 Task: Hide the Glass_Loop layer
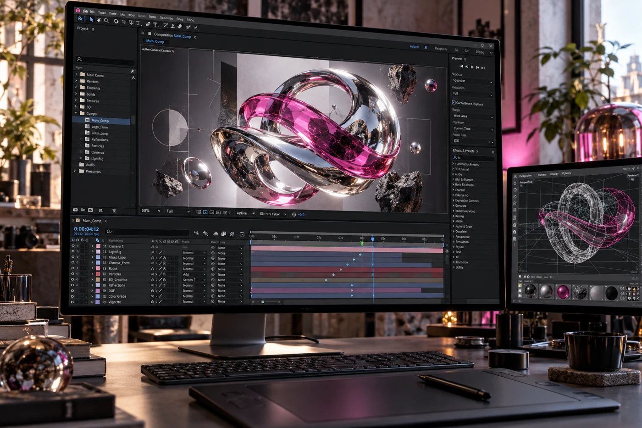(72, 257)
